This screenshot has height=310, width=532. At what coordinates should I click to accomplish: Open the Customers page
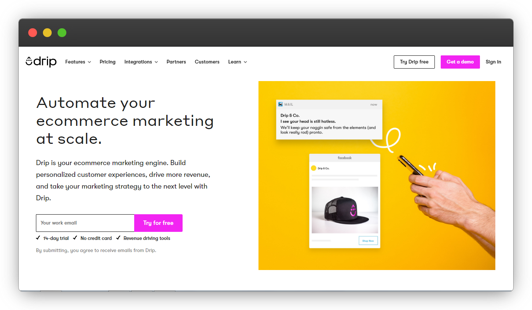(x=207, y=62)
